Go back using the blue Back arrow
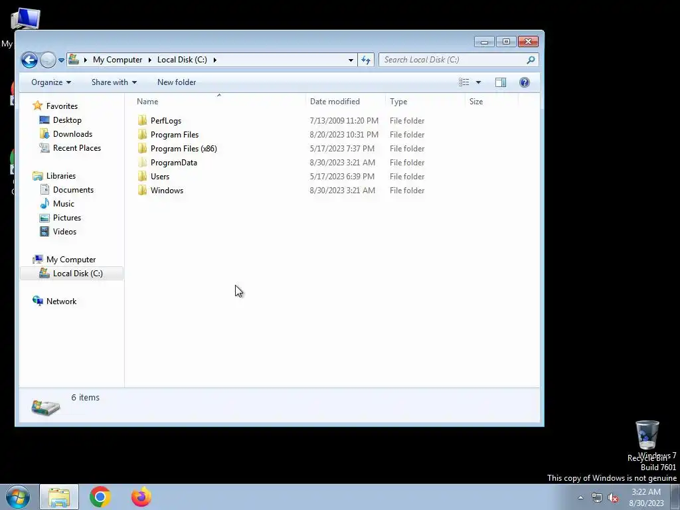 point(29,60)
